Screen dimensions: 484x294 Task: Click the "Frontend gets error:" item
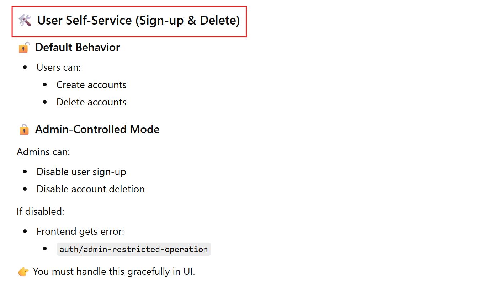80,232
